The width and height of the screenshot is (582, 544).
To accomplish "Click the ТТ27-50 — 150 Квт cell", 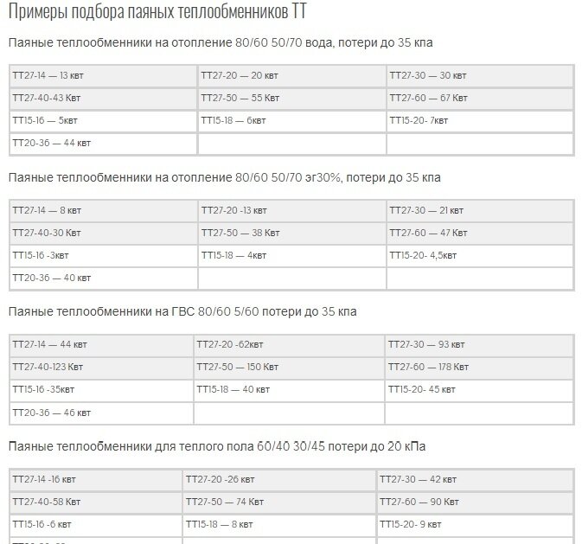I will coord(289,368).
